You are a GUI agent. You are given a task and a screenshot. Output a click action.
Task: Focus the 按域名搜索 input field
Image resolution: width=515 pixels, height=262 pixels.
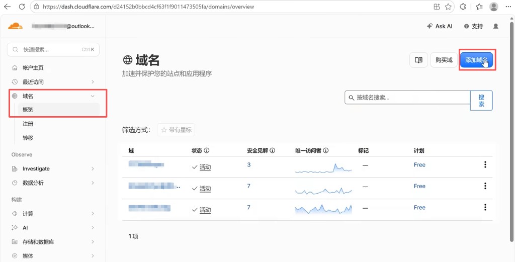pyautogui.click(x=407, y=98)
